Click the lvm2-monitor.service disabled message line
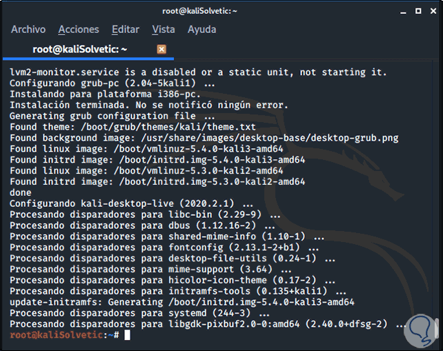443x351 pixels. pyautogui.click(x=198, y=72)
